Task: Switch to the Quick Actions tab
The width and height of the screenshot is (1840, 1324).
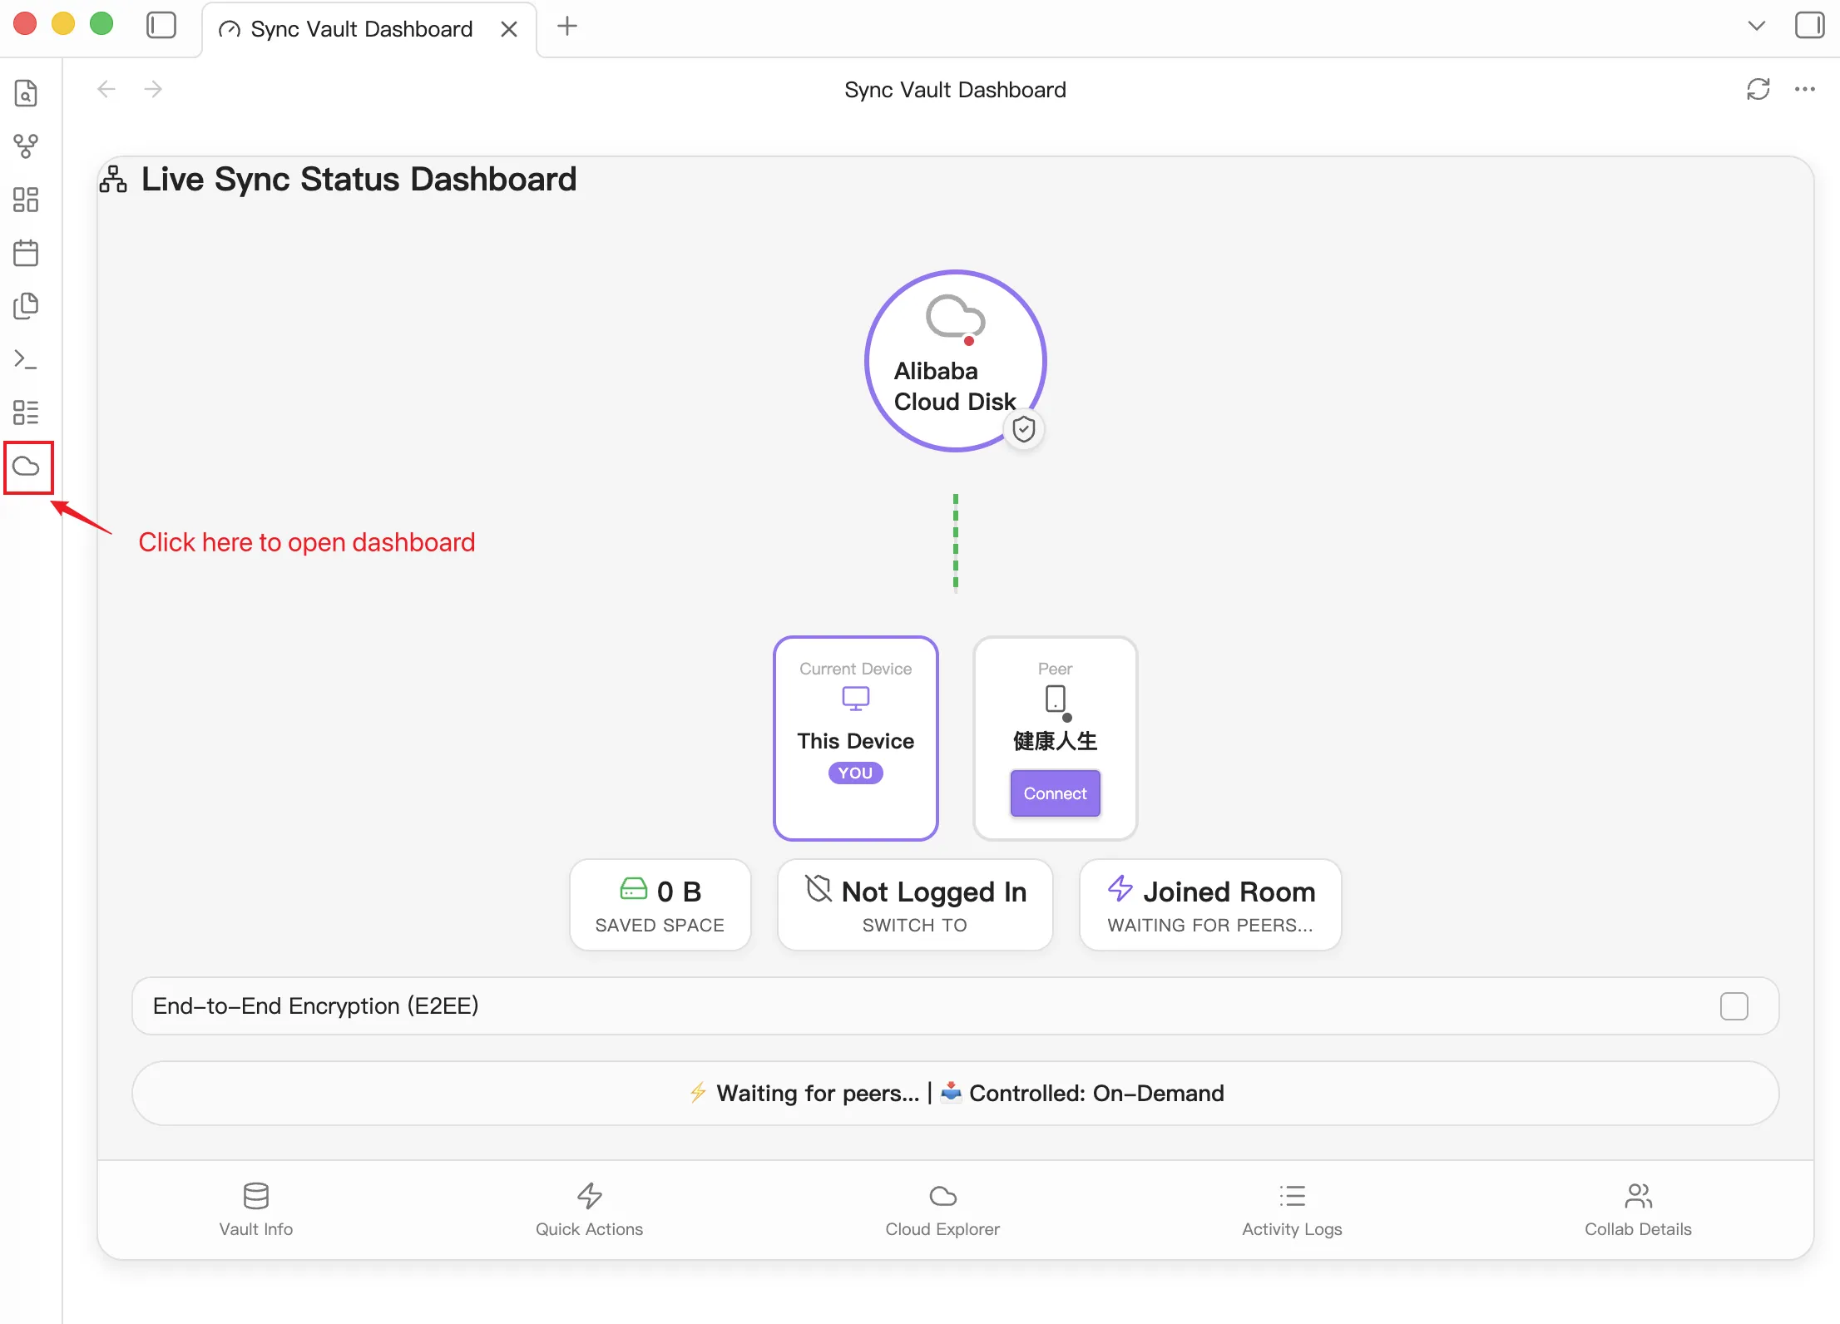Action: click(589, 1210)
